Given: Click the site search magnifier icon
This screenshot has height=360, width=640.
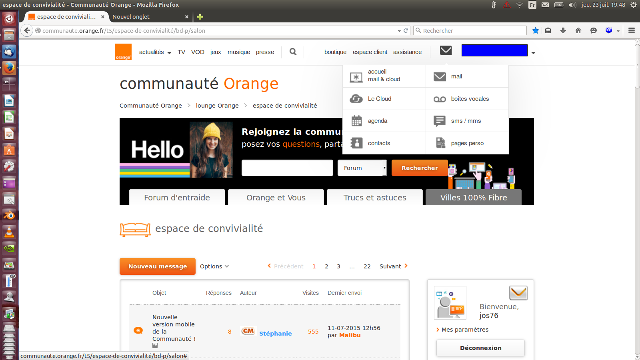Looking at the screenshot, I should (292, 52).
